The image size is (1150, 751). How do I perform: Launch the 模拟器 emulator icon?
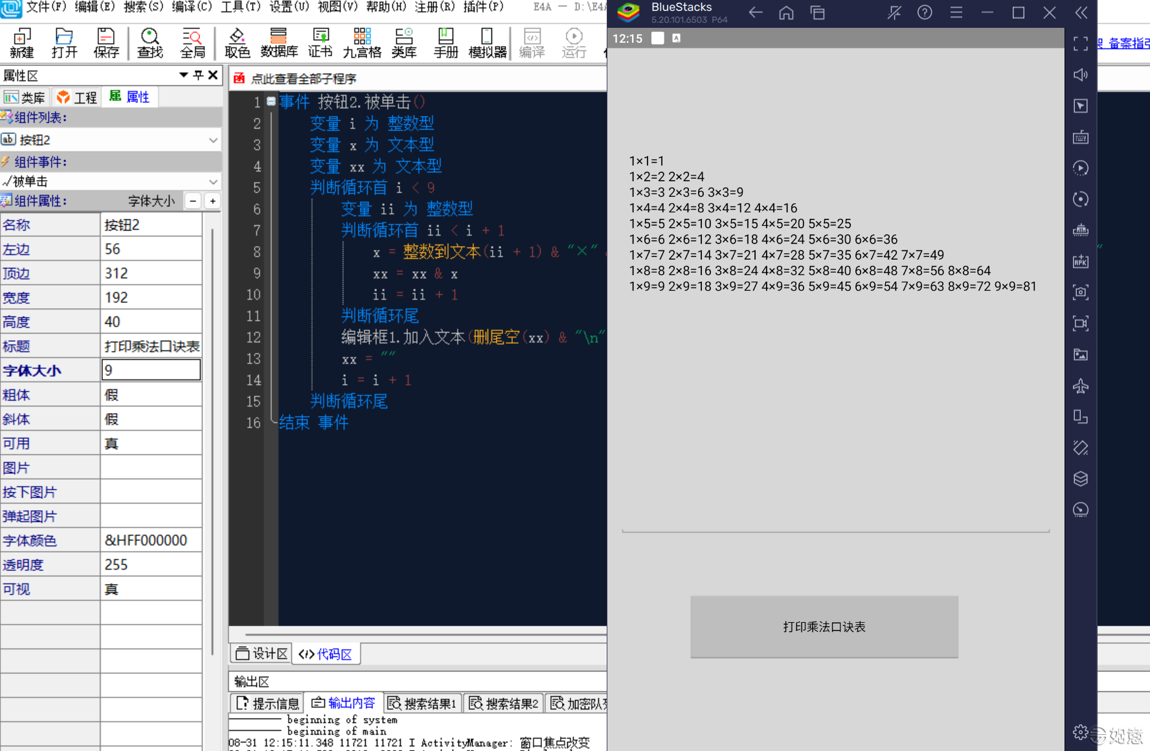pyautogui.click(x=487, y=43)
